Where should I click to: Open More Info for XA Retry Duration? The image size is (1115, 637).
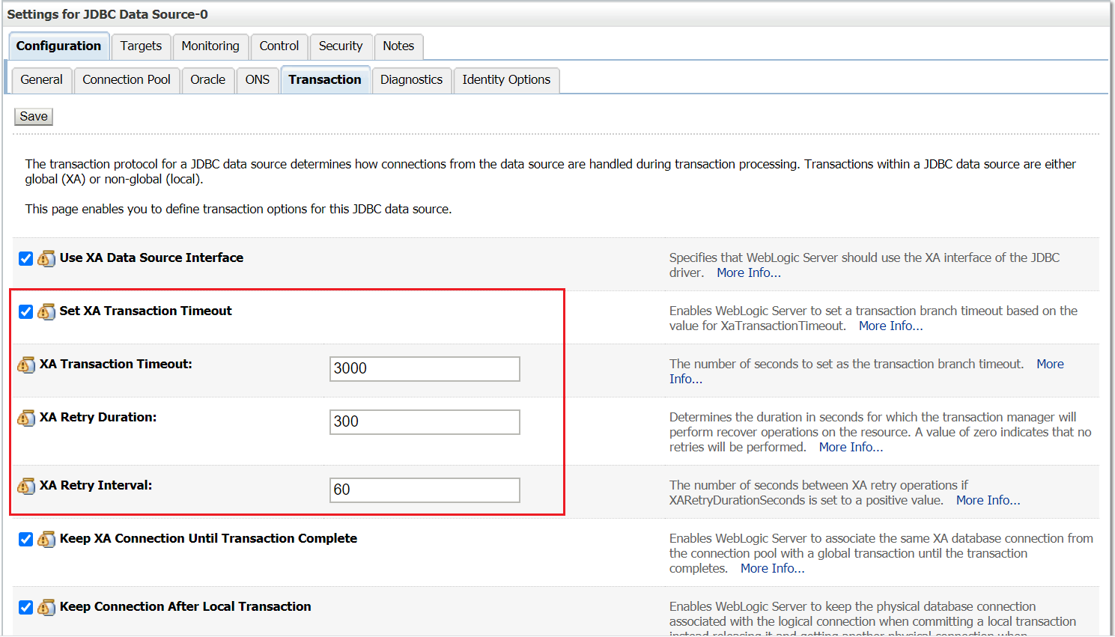coord(851,448)
